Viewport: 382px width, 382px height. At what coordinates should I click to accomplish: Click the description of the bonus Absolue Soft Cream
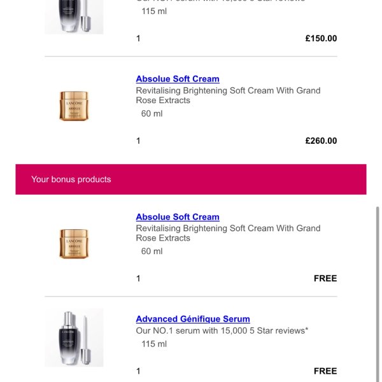pos(228,233)
